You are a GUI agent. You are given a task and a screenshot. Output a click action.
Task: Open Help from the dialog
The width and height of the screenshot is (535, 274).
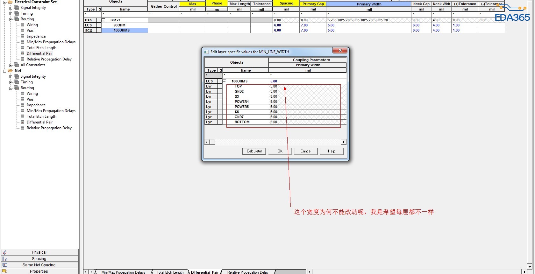pyautogui.click(x=332, y=151)
